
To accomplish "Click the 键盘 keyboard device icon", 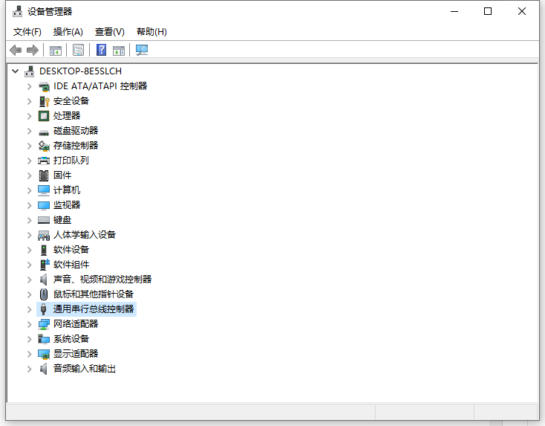I will pyautogui.click(x=44, y=220).
